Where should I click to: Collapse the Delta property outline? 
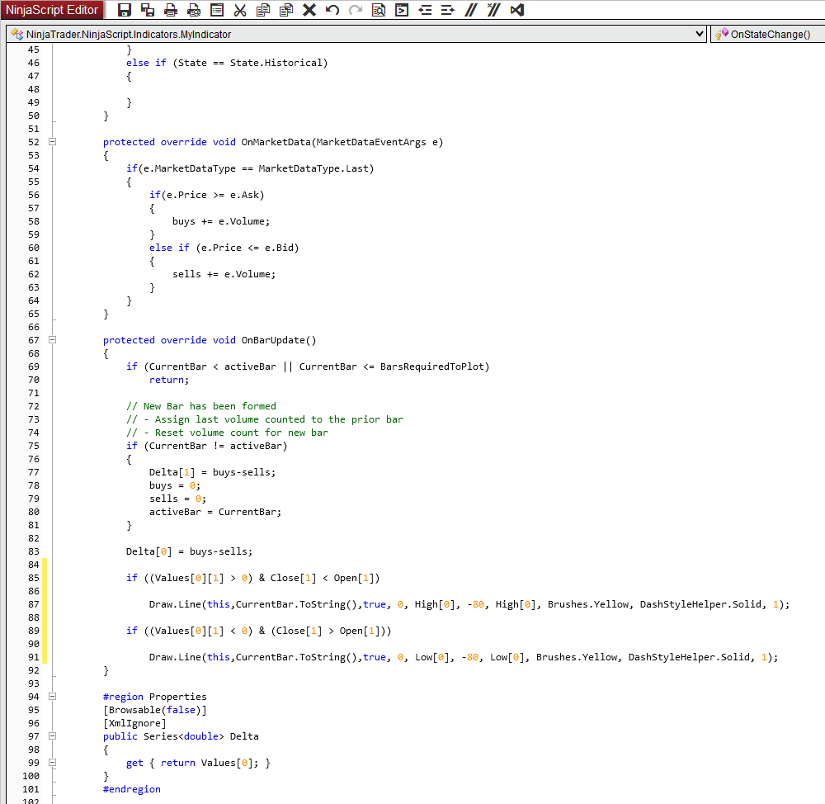tap(53, 736)
